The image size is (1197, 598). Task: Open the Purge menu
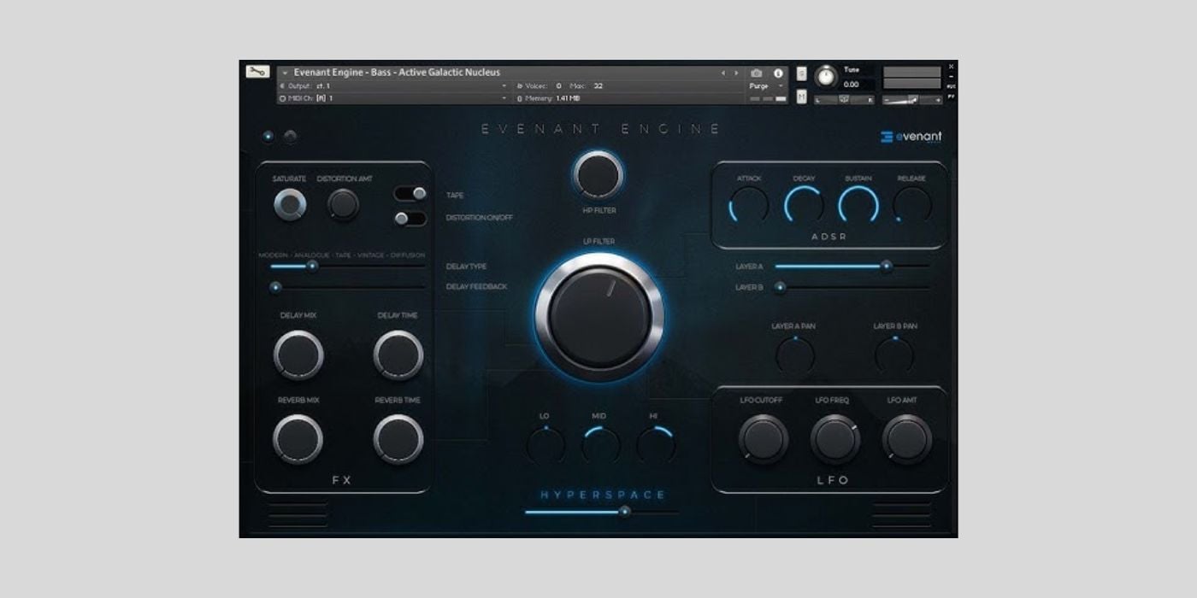[764, 86]
